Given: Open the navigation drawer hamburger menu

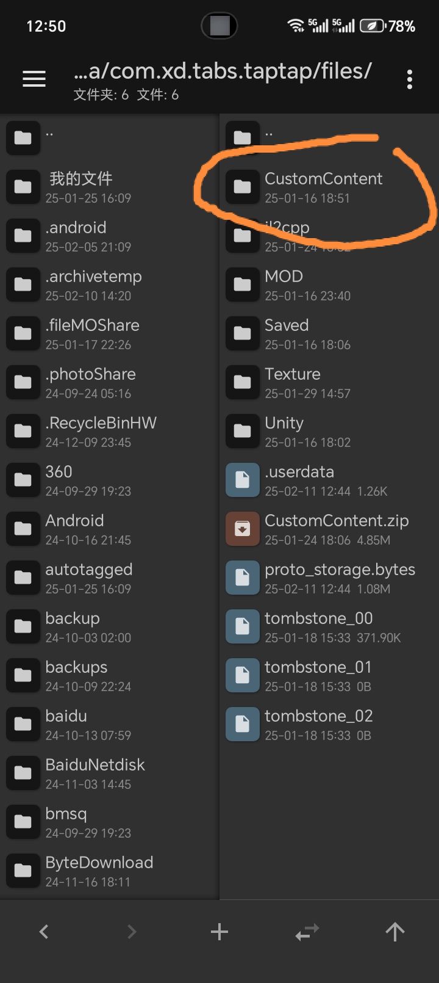Looking at the screenshot, I should [x=34, y=78].
